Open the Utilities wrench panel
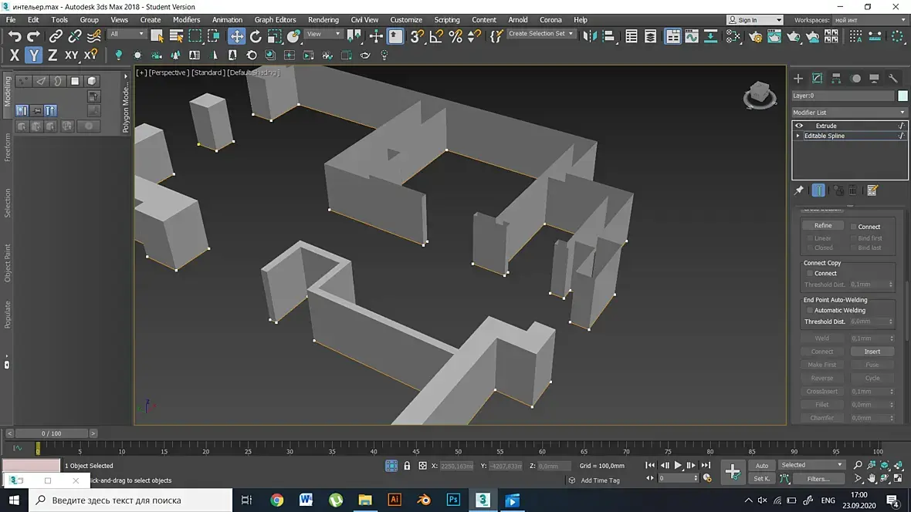The height and width of the screenshot is (512, 911). pyautogui.click(x=893, y=79)
